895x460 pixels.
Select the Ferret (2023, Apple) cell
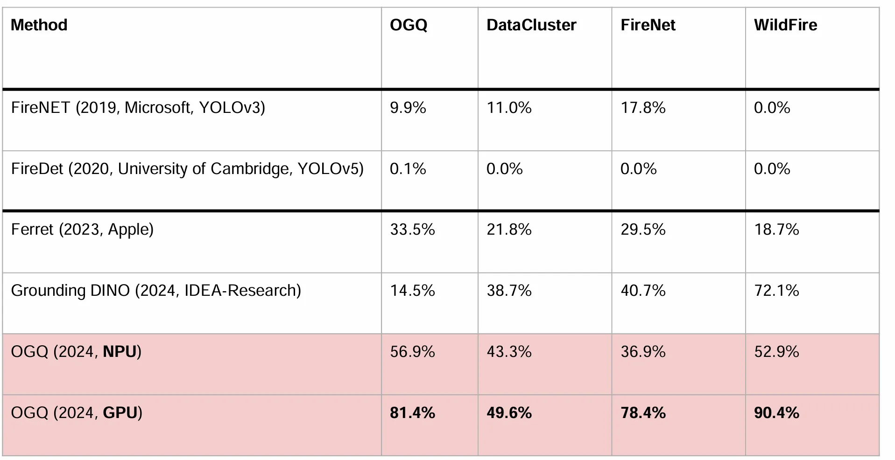point(192,242)
